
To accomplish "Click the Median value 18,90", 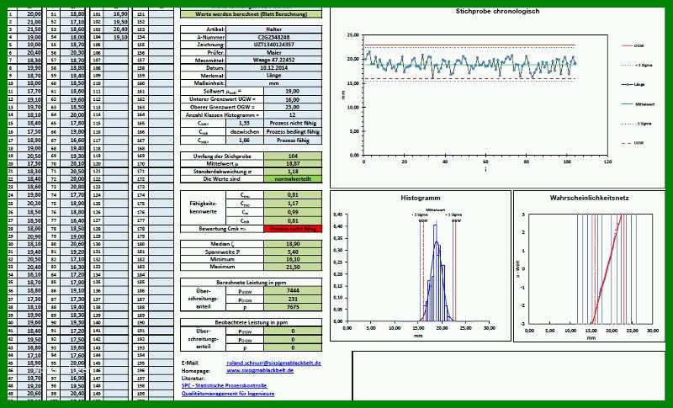I will coord(293,244).
